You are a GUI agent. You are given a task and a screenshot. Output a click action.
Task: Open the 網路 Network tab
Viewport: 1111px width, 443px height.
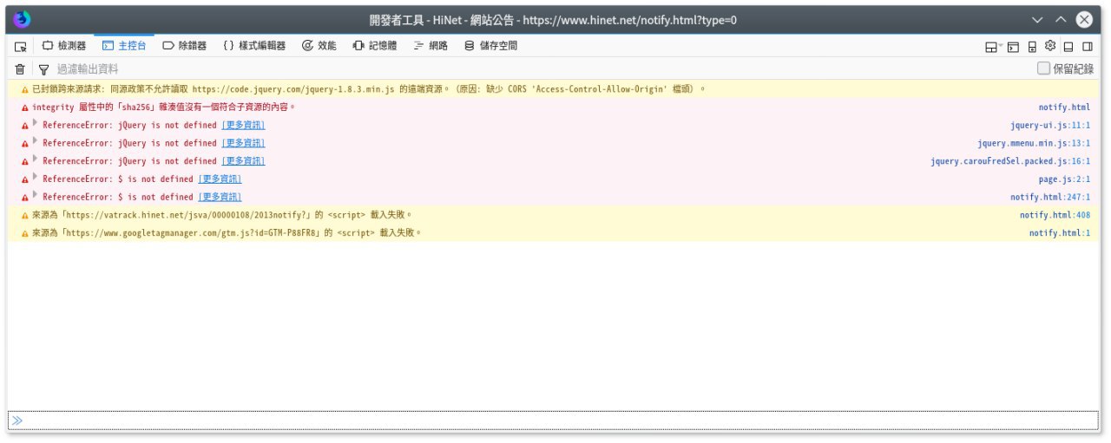point(431,46)
